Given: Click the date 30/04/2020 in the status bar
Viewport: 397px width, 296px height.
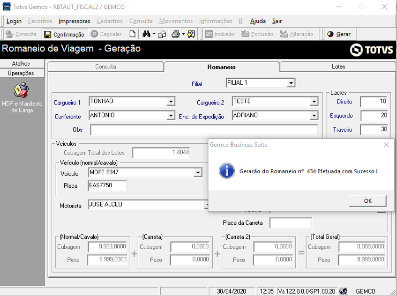Looking at the screenshot, I should coord(232,291).
